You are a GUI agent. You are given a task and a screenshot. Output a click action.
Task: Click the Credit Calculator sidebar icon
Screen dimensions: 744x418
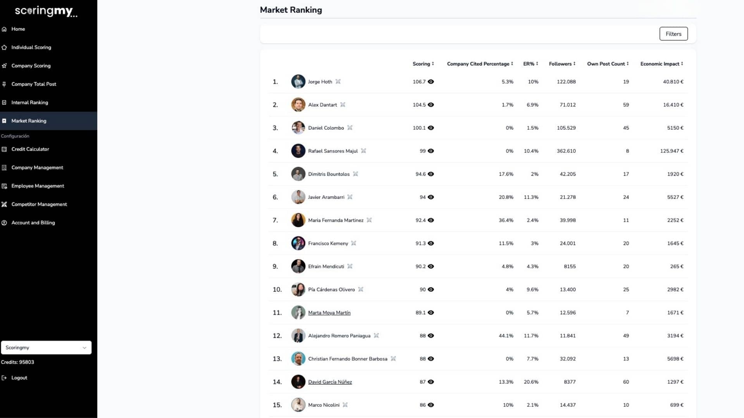click(x=4, y=149)
